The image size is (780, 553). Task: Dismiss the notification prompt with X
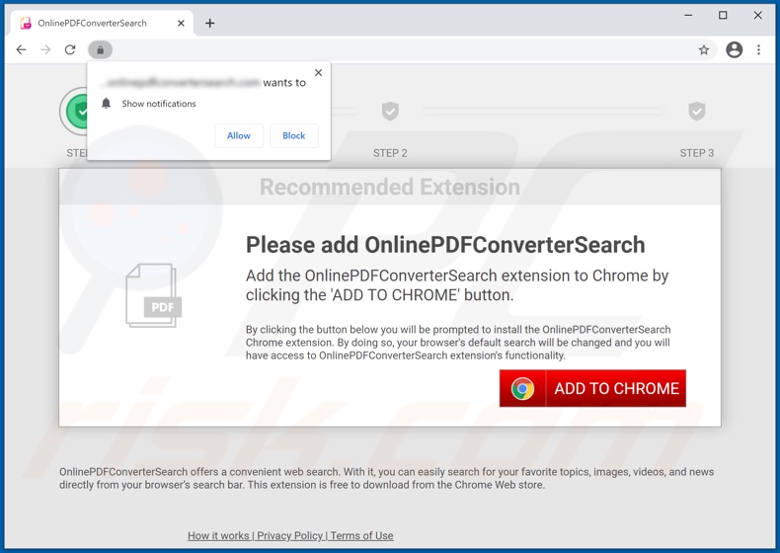[x=318, y=73]
